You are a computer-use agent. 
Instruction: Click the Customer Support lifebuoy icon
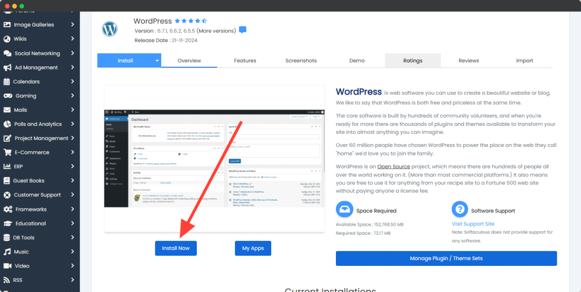pyautogui.click(x=7, y=195)
